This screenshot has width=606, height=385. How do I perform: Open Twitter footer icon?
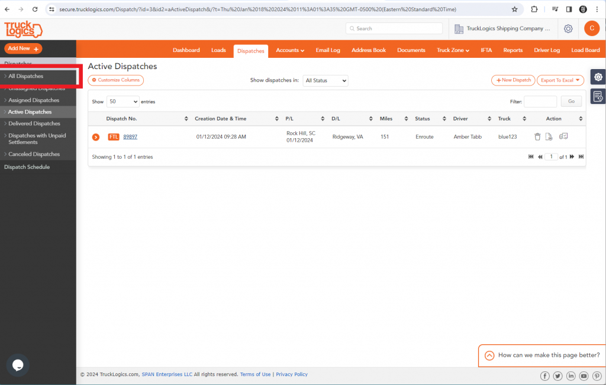pyautogui.click(x=557, y=376)
